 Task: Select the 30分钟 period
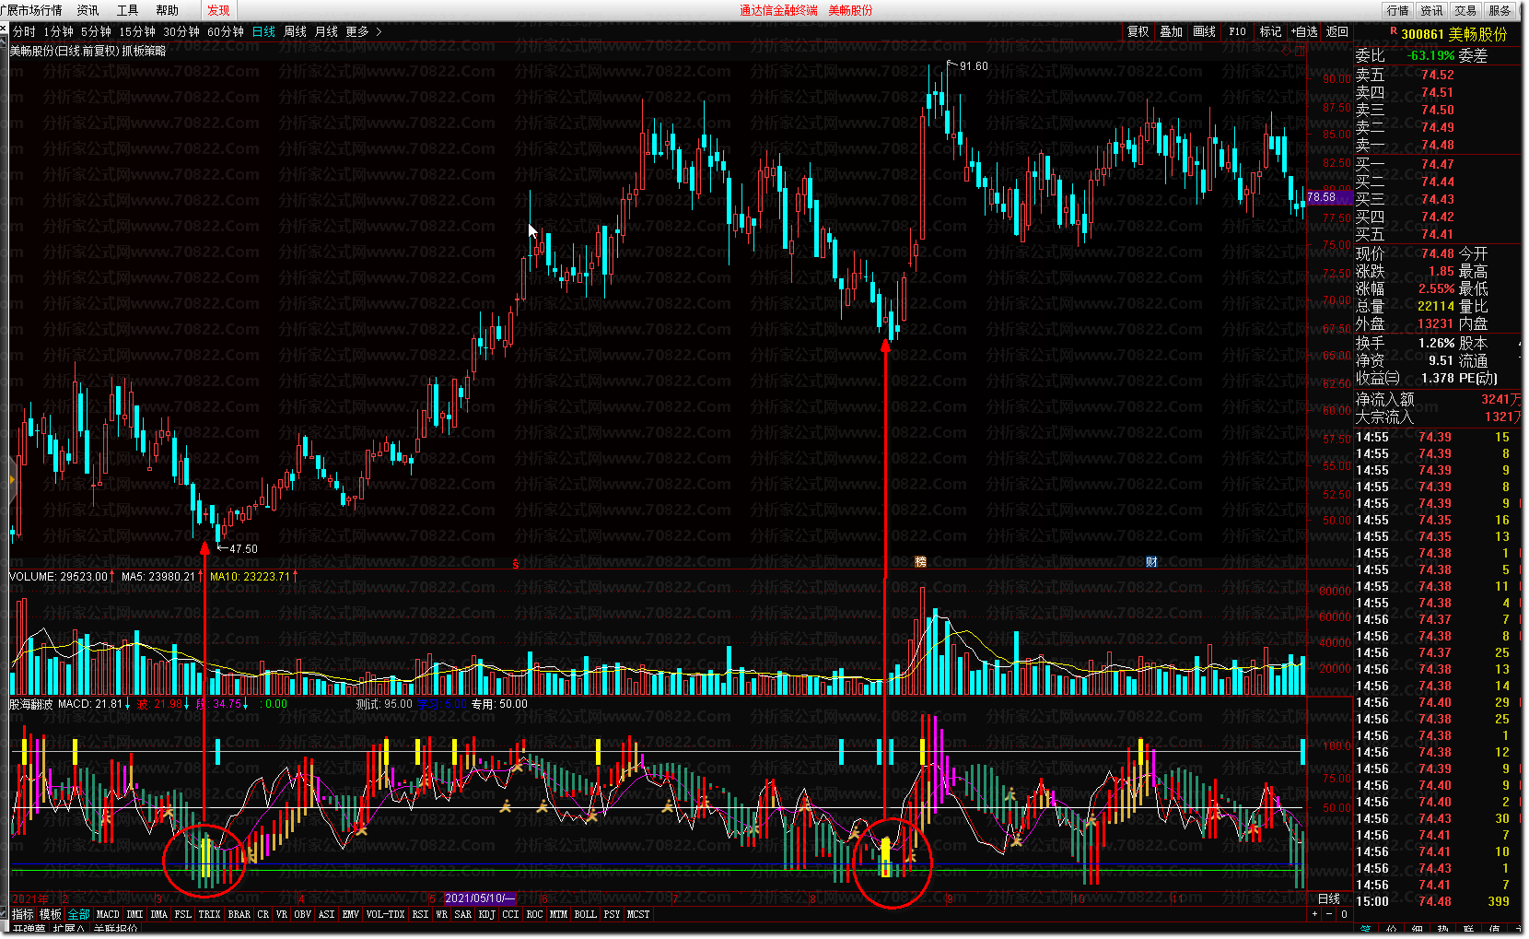click(x=181, y=31)
